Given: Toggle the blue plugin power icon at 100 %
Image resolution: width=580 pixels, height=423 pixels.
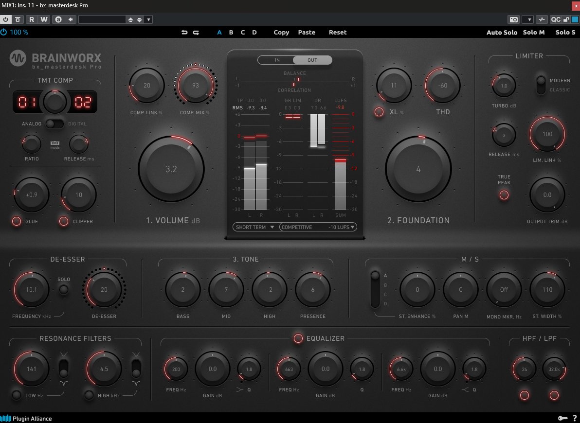Looking at the screenshot, I should click(4, 32).
